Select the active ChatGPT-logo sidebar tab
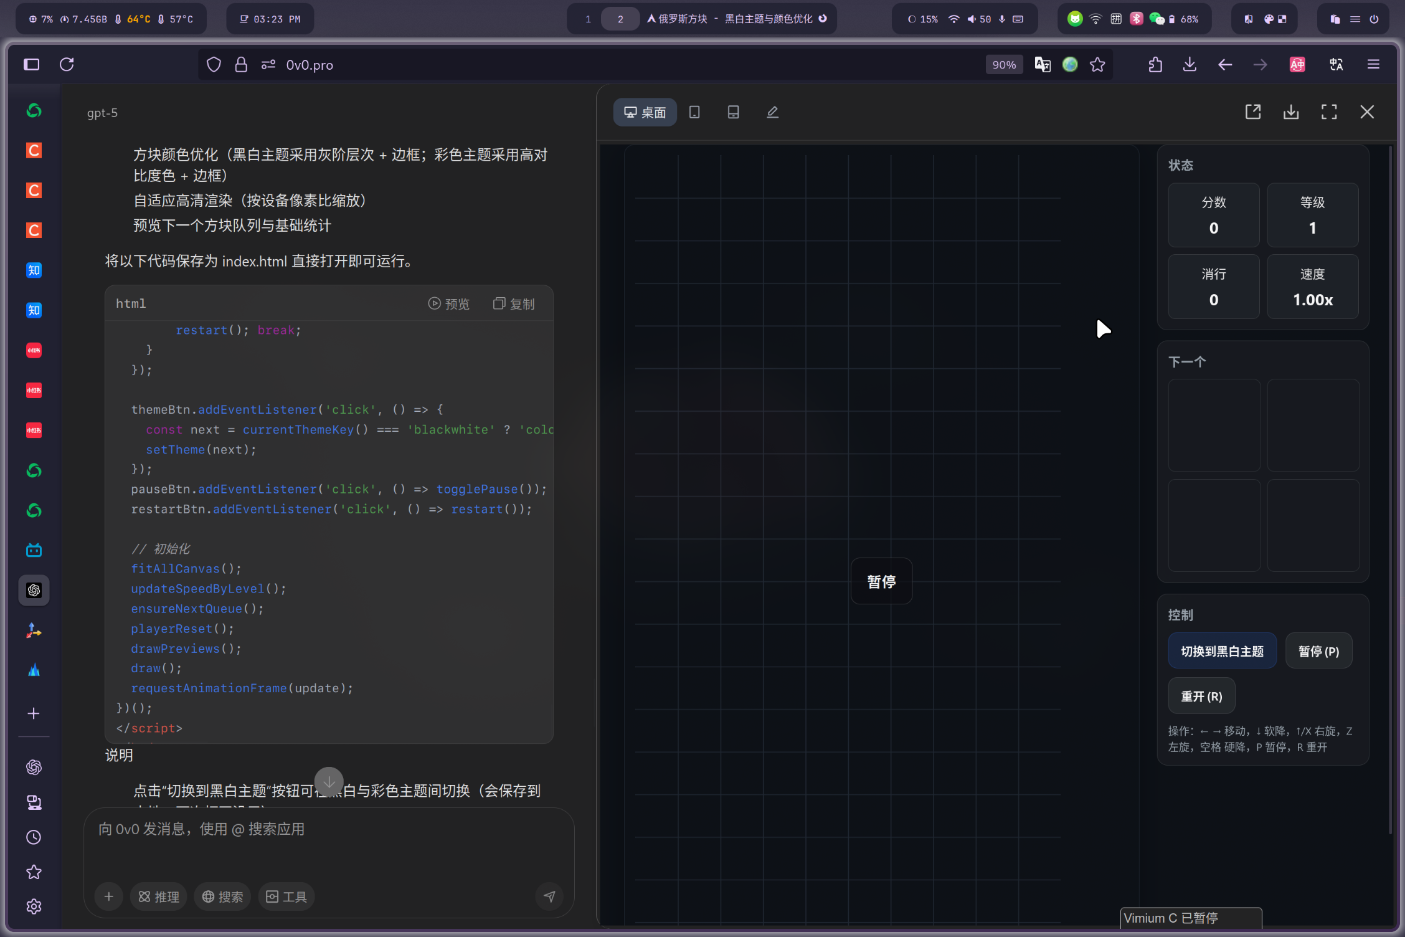This screenshot has height=937, width=1405. (x=34, y=590)
